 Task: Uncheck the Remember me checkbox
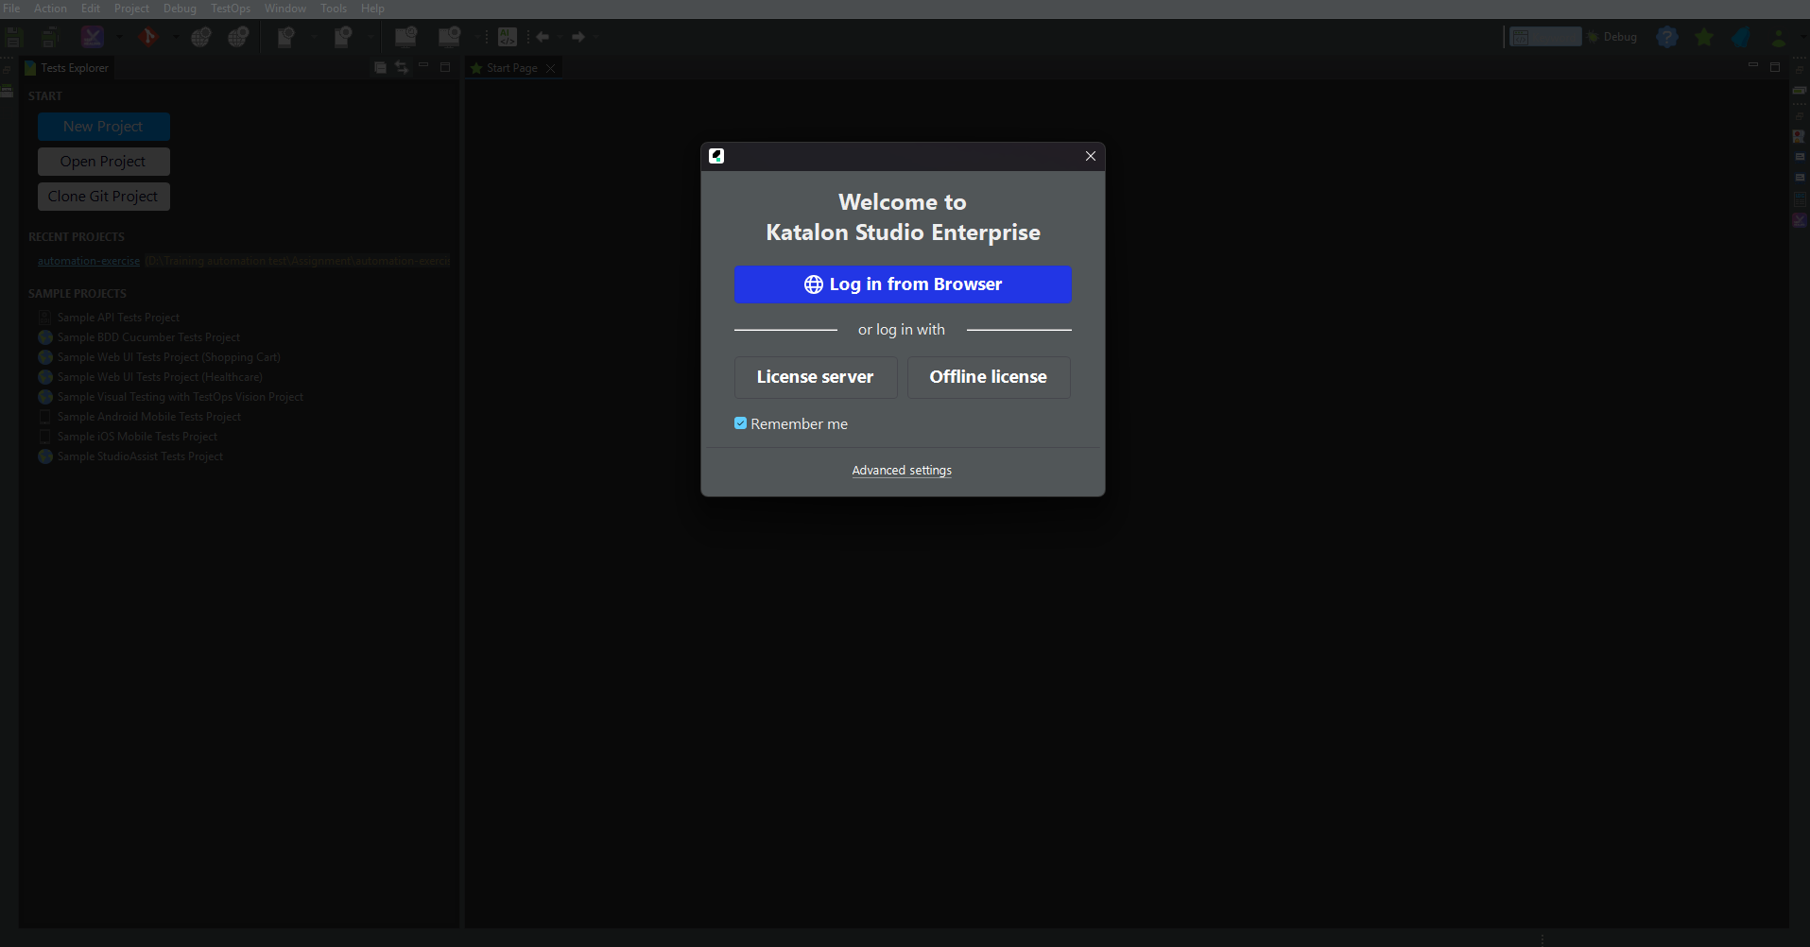pos(741,423)
